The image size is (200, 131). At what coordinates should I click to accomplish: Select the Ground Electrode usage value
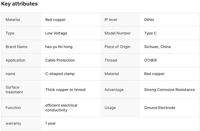pyautogui.click(x=160, y=108)
